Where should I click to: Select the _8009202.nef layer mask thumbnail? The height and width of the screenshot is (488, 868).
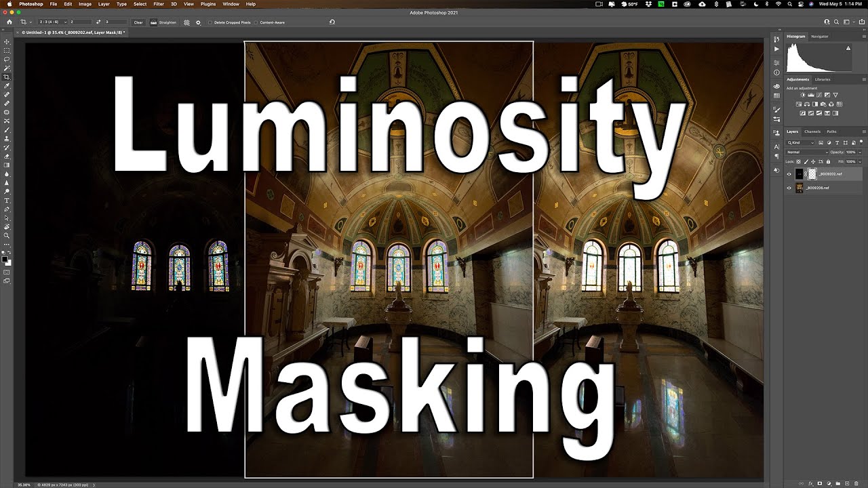[812, 174]
